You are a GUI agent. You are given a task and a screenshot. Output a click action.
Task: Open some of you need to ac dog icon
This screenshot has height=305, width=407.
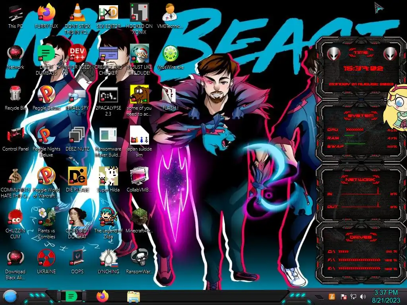(139, 101)
